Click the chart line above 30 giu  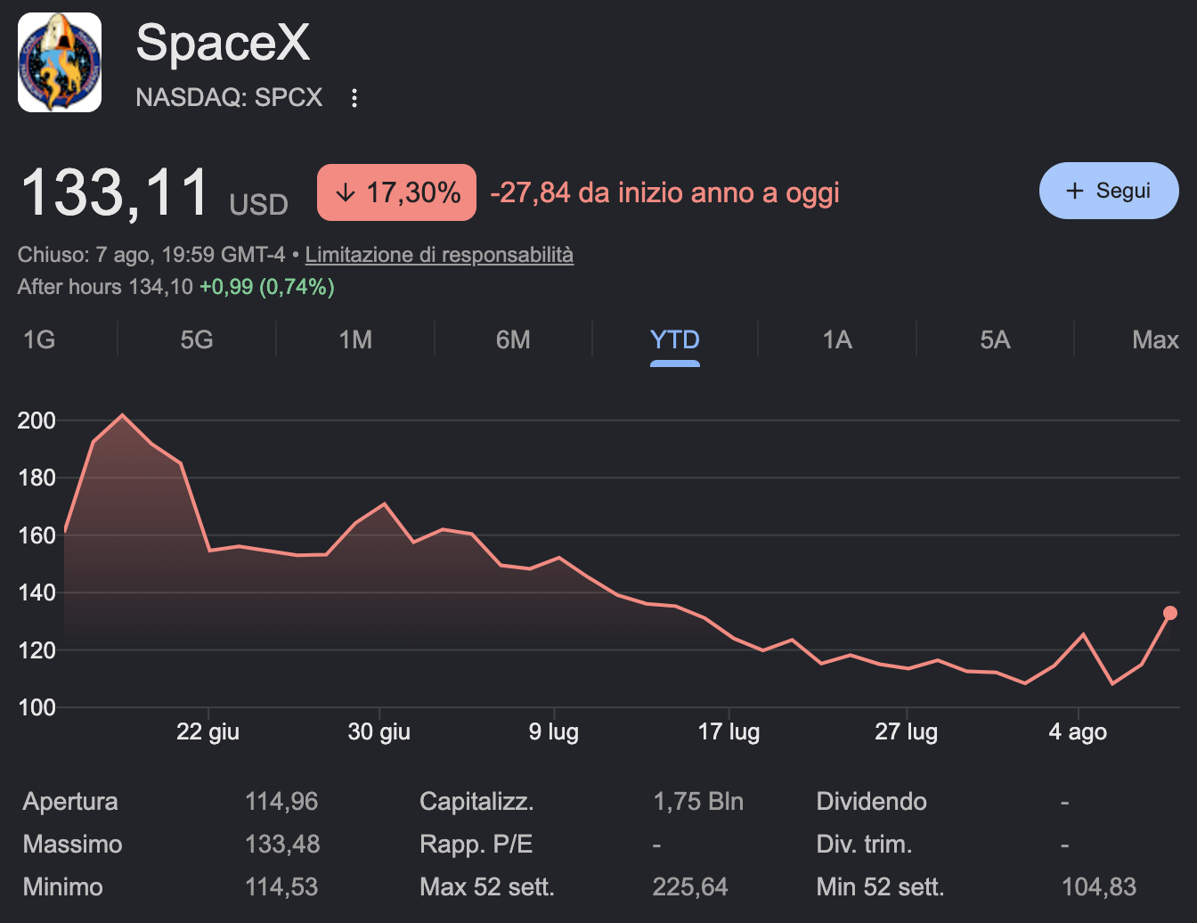tap(384, 504)
